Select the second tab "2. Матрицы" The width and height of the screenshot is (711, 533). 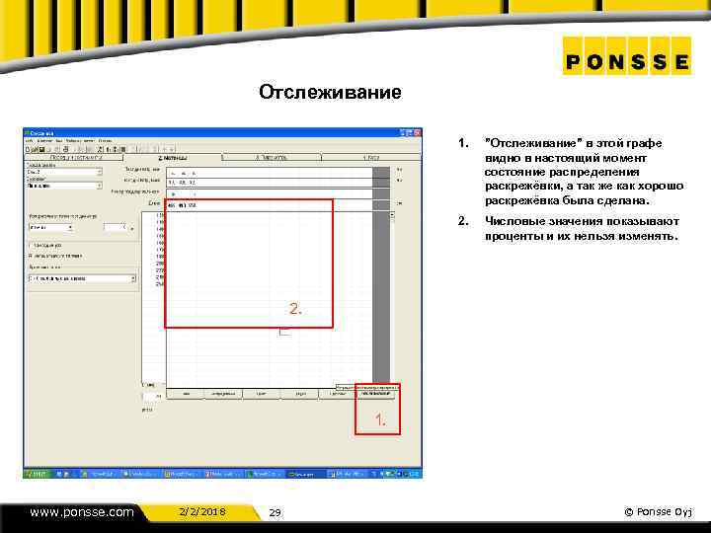click(172, 158)
